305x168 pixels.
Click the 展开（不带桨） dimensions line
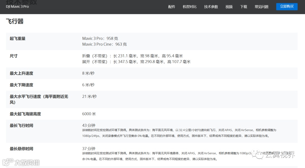click(x=136, y=62)
